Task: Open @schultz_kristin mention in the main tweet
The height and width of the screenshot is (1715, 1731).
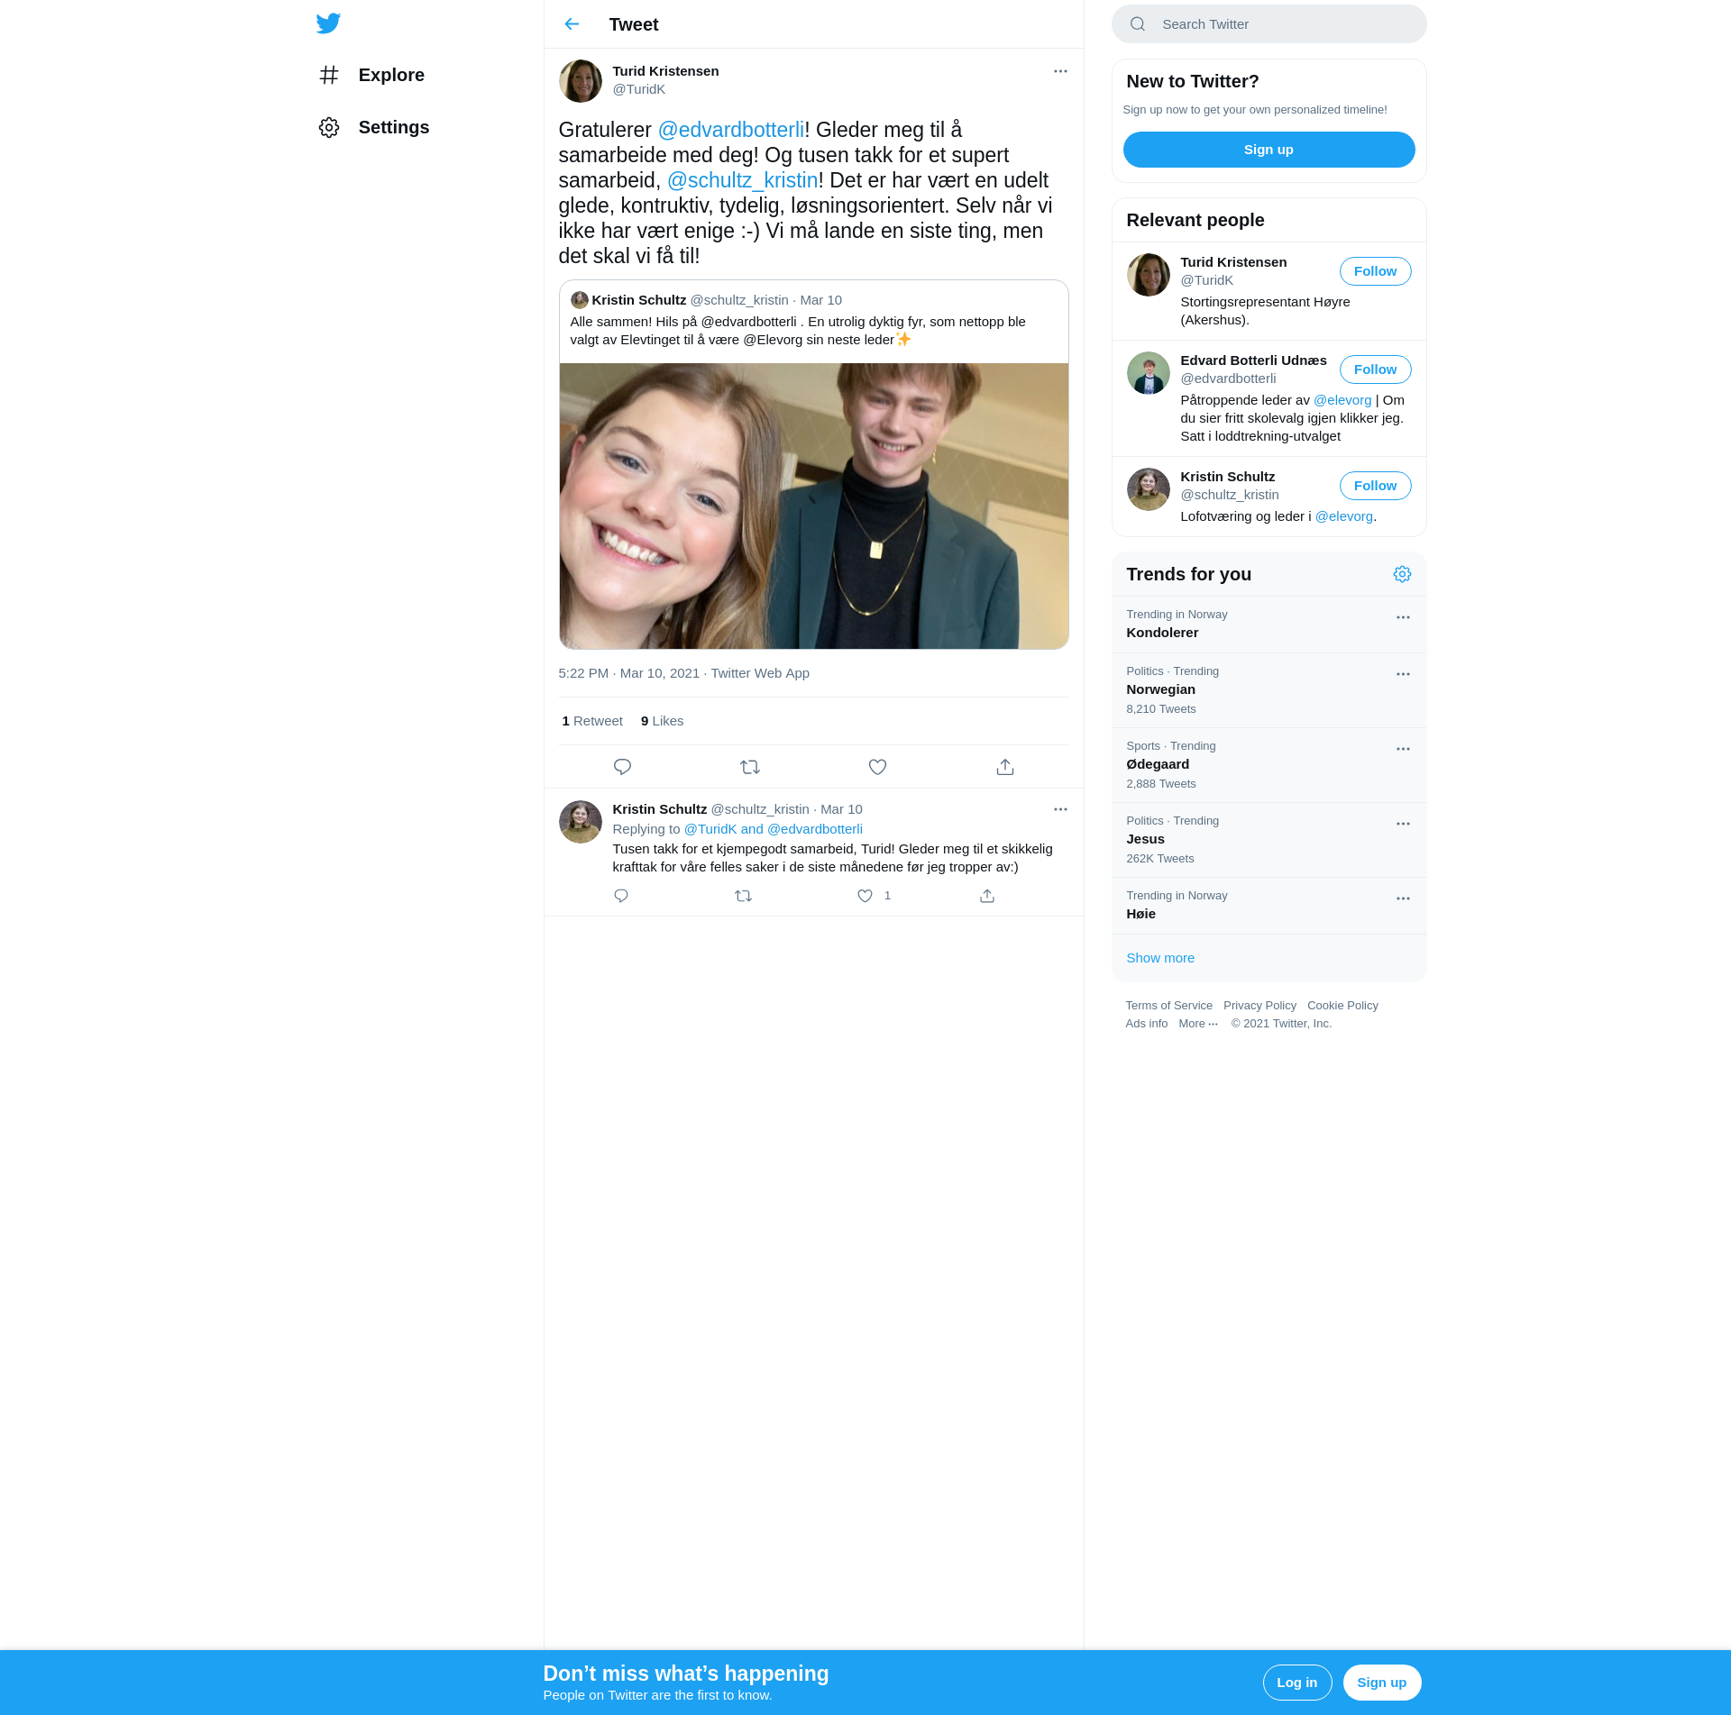Action: pos(742,180)
